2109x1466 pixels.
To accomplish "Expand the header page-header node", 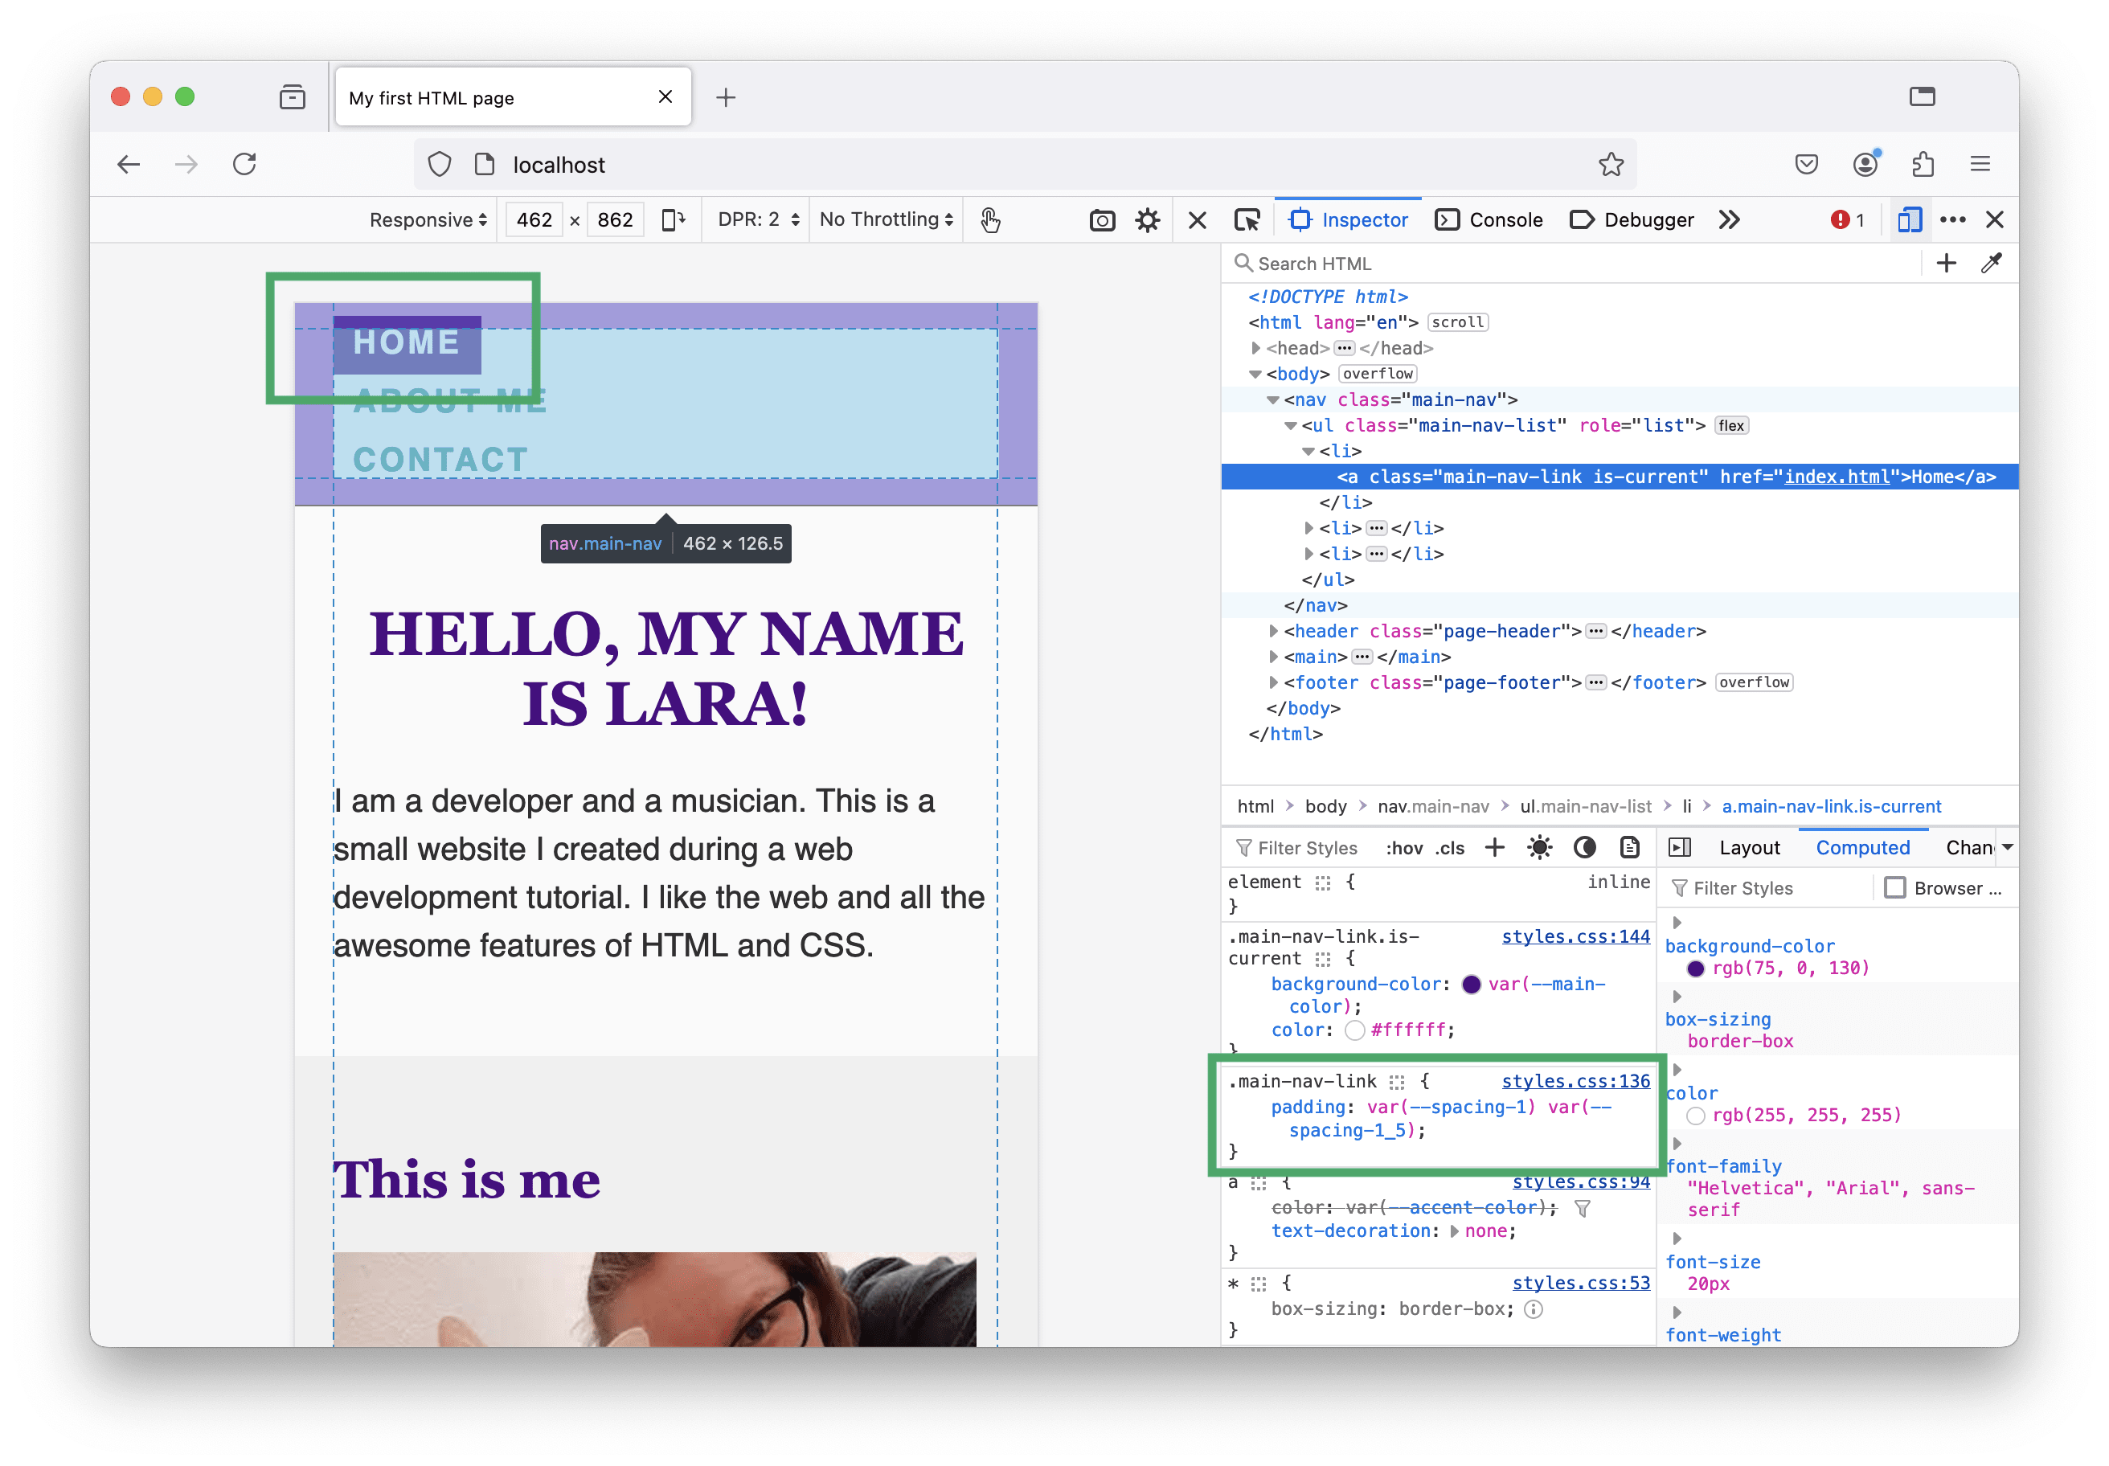I will click(1273, 631).
